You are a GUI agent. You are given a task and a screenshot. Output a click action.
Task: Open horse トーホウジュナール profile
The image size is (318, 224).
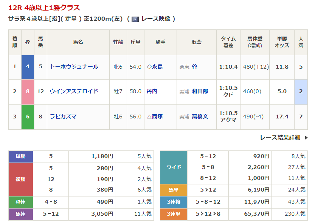74,67
